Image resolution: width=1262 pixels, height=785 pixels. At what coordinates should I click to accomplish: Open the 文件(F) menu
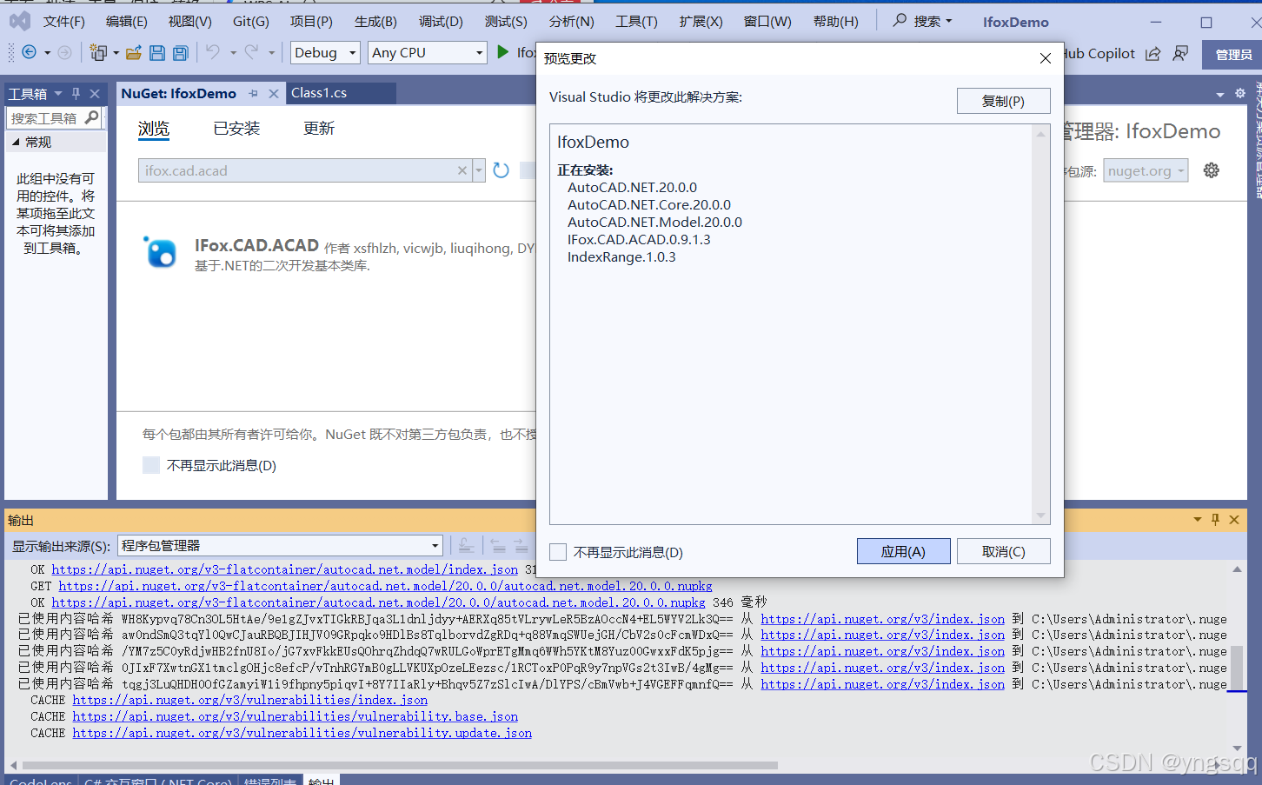click(x=64, y=22)
